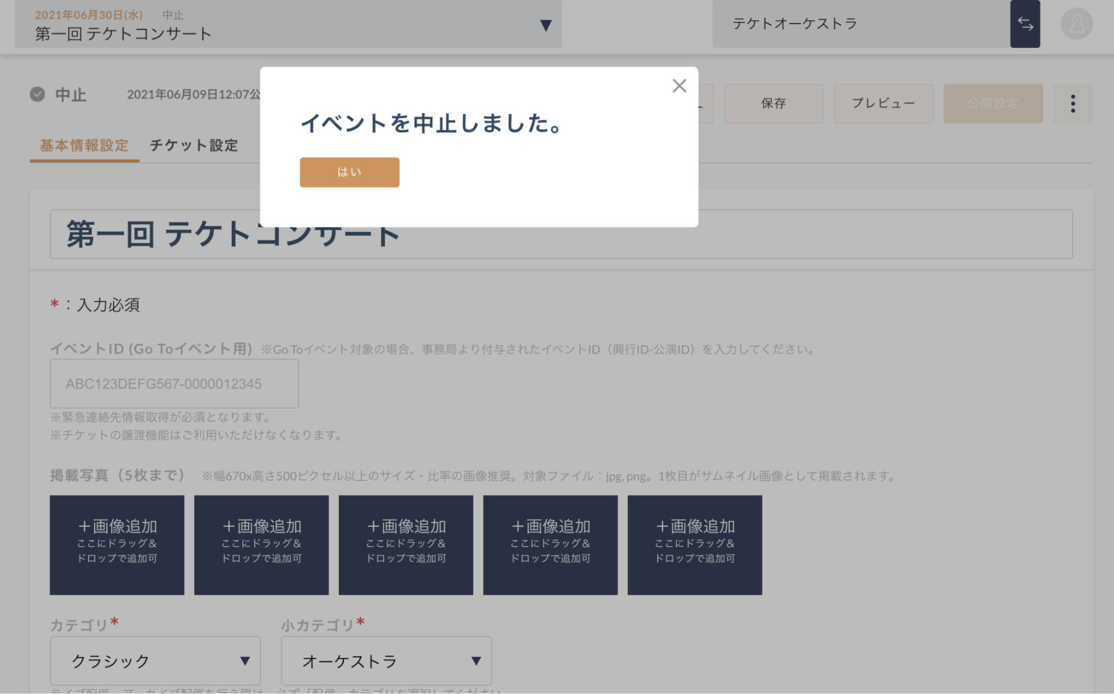
Task: Click the 掲載写真（5枚まで） label
Action: tap(118, 475)
